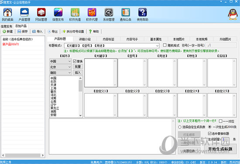This screenshot has width=240, height=164.
Task: Click 开始生成标题 button
Action: (220, 149)
